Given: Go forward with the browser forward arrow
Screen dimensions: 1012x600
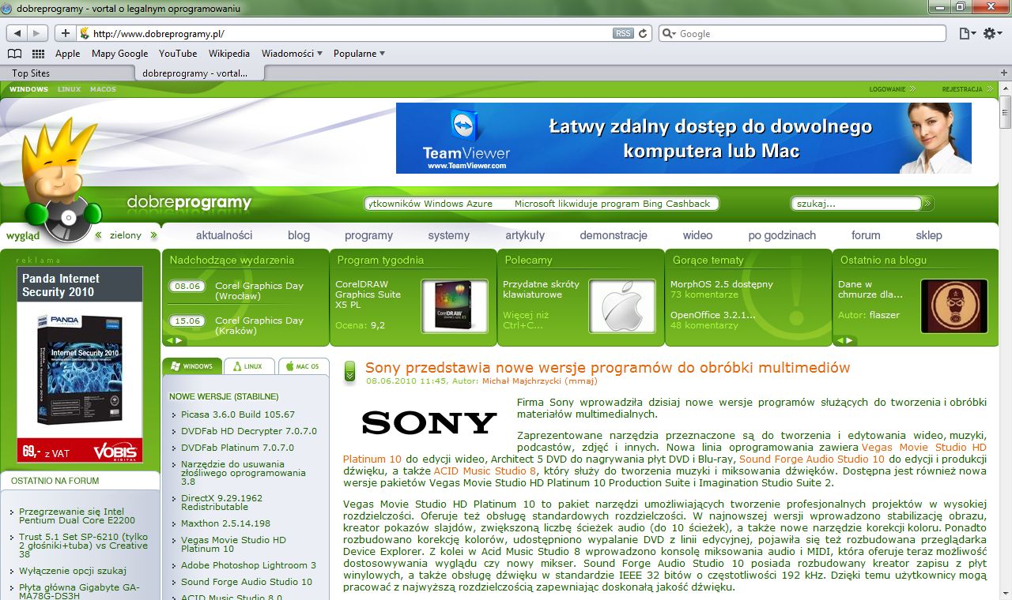Looking at the screenshot, I should (x=38, y=33).
